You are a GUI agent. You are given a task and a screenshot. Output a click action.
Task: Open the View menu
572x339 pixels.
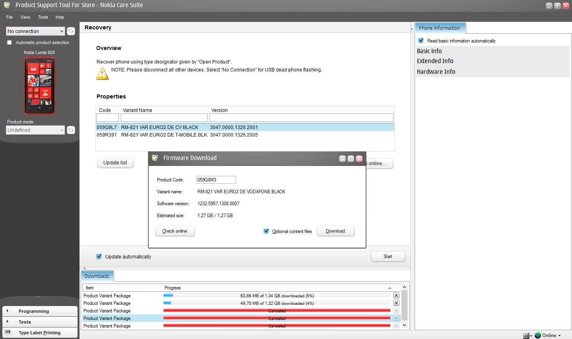(25, 17)
